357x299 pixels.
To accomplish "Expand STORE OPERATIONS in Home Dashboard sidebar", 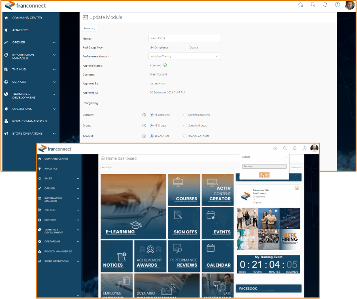I will click(78, 261).
